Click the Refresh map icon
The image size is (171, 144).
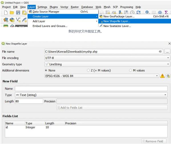click(139, 12)
